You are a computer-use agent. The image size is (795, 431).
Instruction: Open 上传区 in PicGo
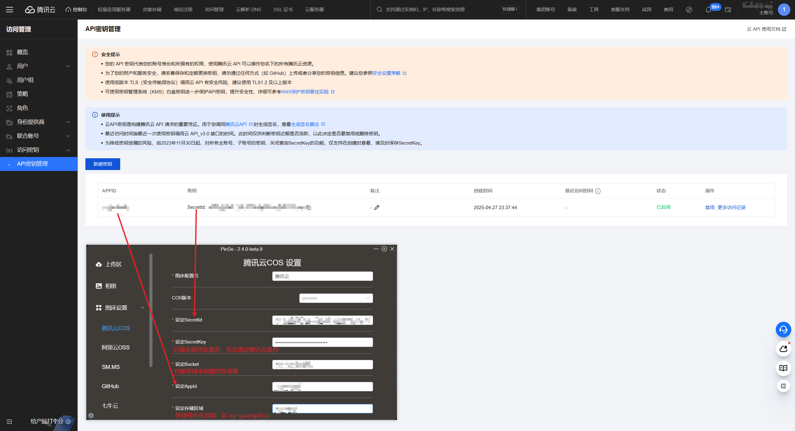(109, 264)
